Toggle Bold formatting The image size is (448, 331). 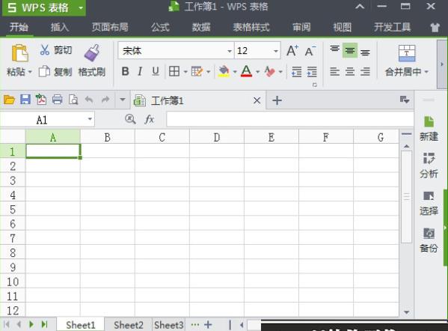125,71
